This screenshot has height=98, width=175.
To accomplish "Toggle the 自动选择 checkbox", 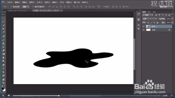I will click(x=11, y=7).
